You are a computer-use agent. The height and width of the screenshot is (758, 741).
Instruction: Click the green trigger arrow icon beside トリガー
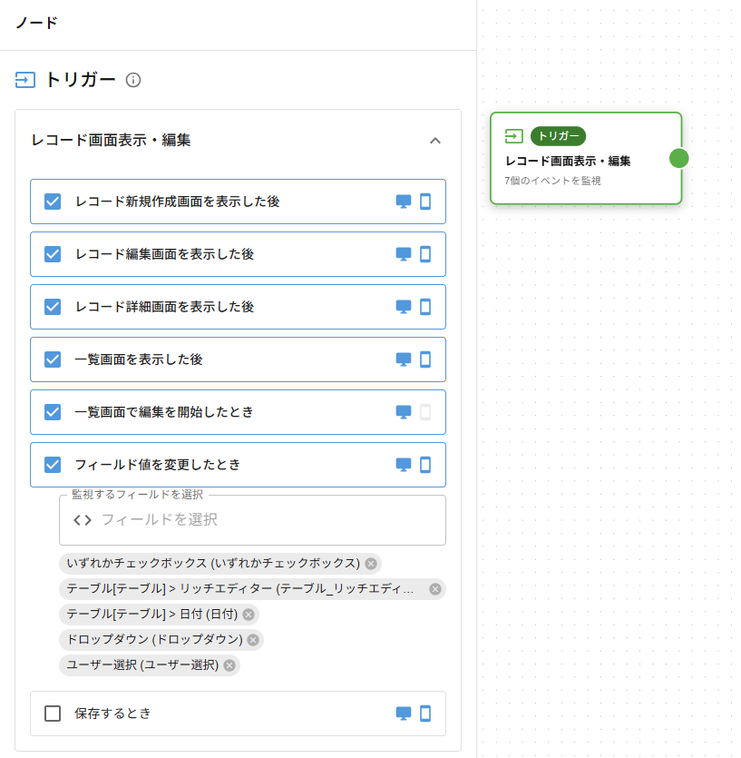(24, 80)
